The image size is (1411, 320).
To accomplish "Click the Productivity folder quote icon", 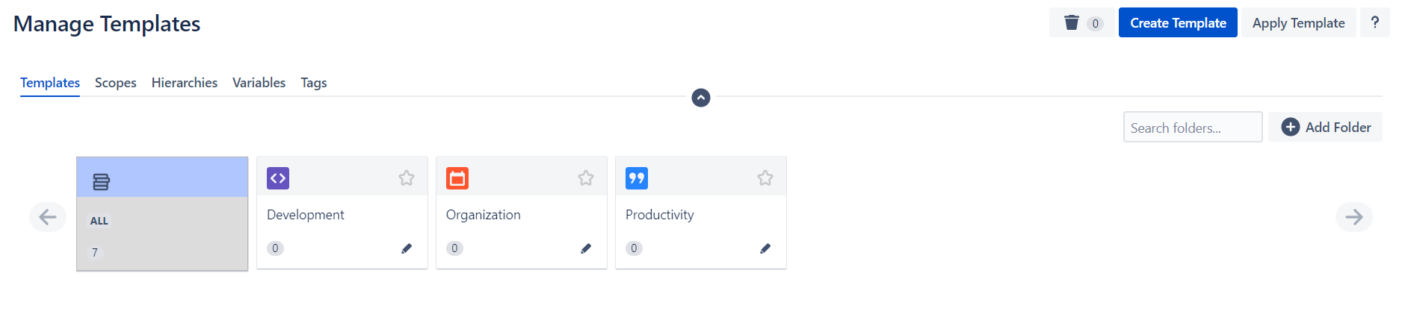I will pyautogui.click(x=637, y=178).
